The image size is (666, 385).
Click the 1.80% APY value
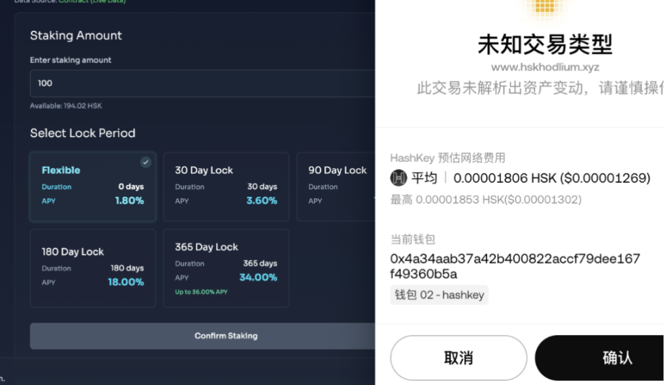tap(129, 200)
